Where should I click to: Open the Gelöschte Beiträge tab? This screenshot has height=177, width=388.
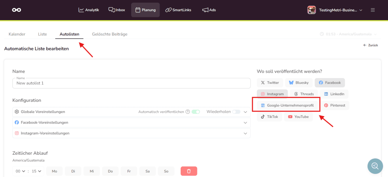[x=110, y=34]
